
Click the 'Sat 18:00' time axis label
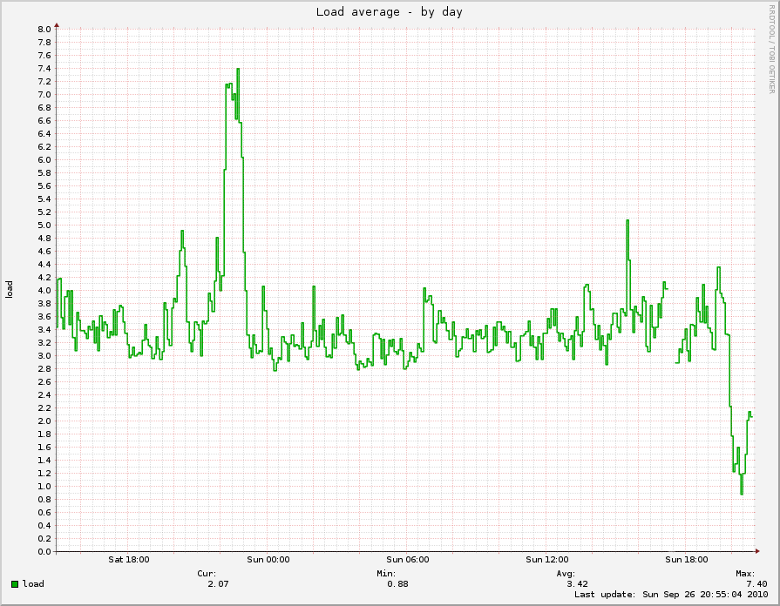coord(129,560)
